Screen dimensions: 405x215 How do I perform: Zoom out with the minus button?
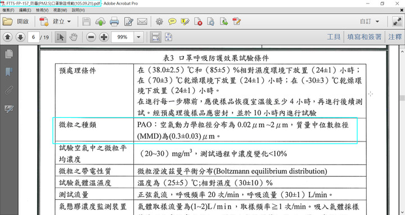point(91,37)
